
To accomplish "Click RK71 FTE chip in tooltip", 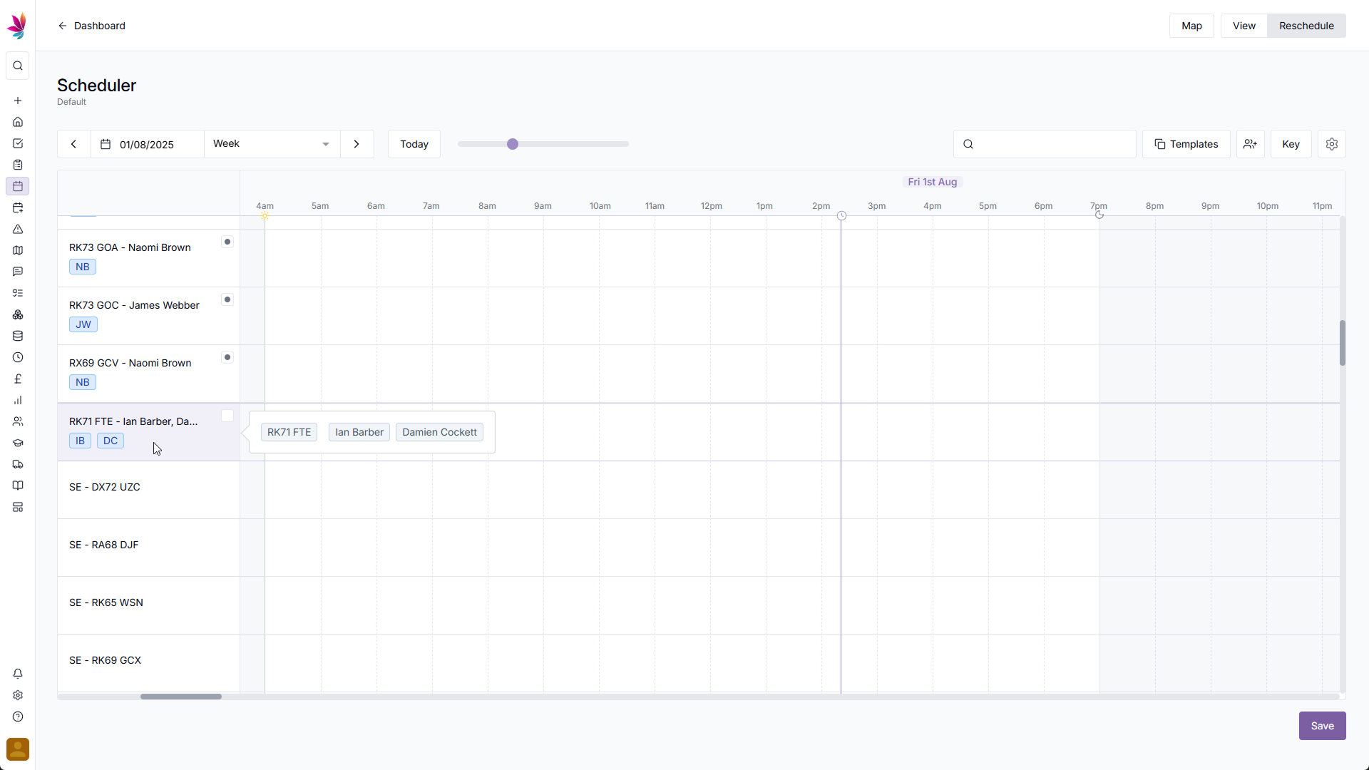I will pos(289,432).
